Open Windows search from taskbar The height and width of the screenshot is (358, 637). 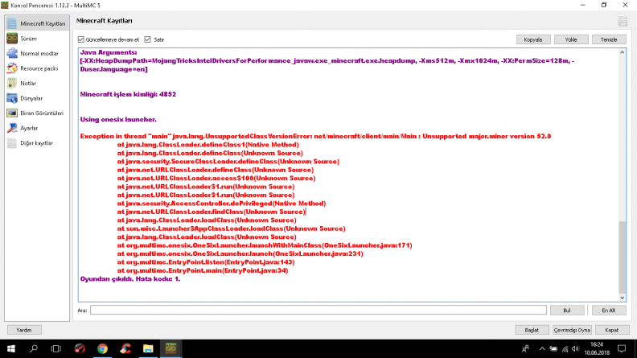tap(33, 348)
